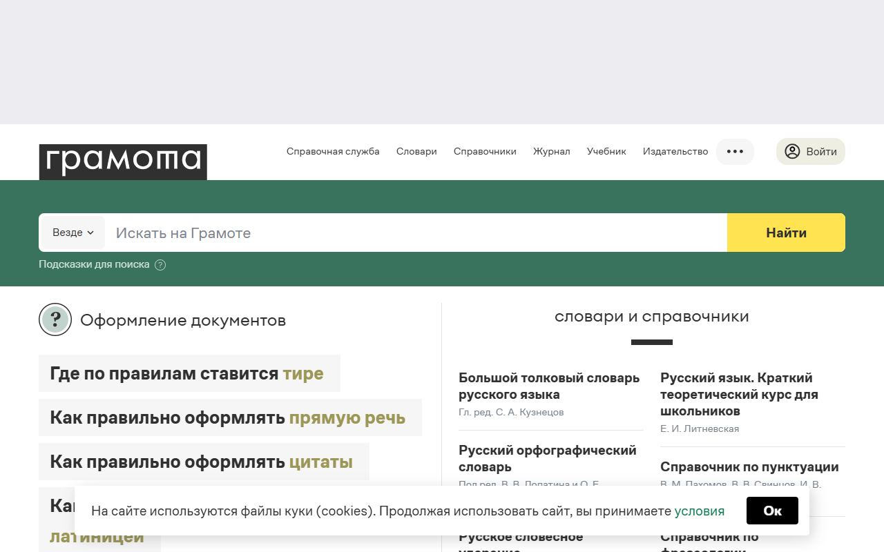This screenshot has width=884, height=552.
Task: Click словари и справочники heading
Action: tap(652, 317)
